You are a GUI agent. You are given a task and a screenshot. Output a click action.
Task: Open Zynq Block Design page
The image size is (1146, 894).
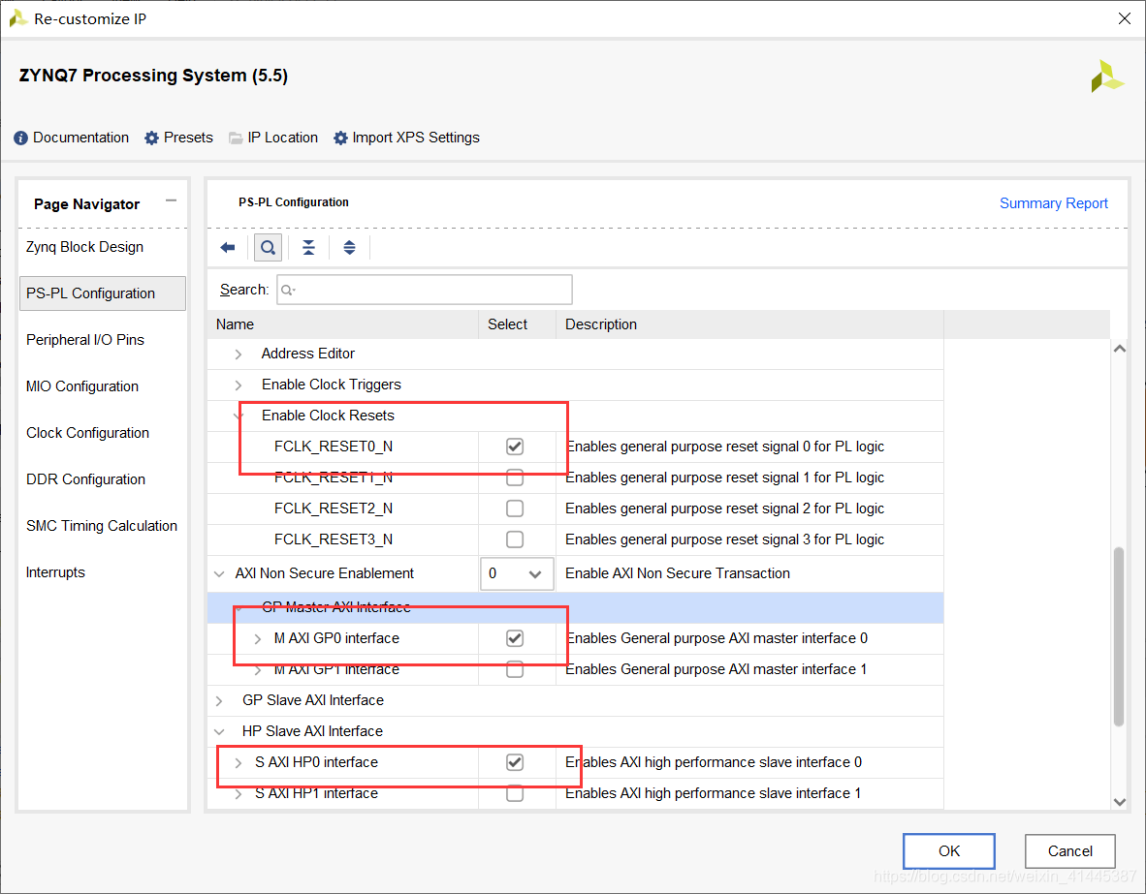(84, 247)
